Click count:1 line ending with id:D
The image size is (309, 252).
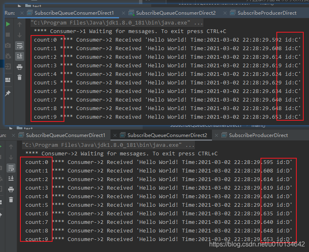coord(159,171)
